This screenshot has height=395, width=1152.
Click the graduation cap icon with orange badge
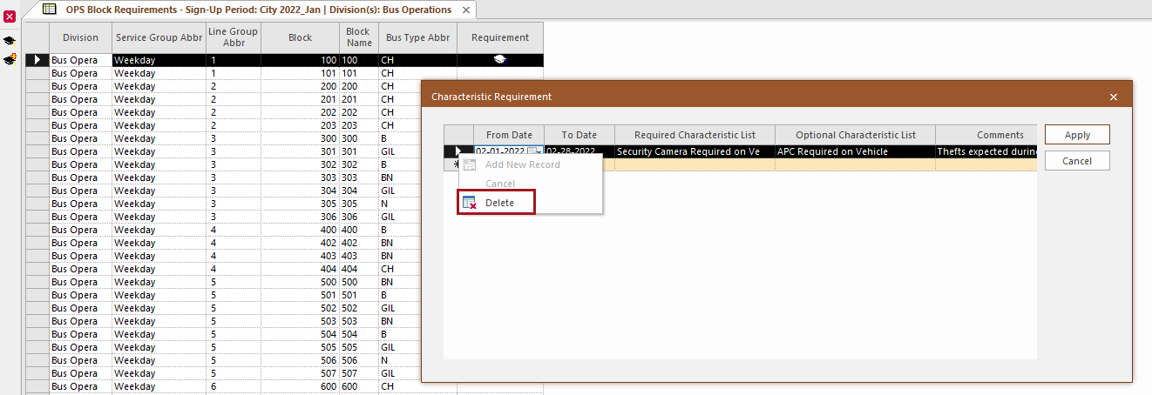10,59
